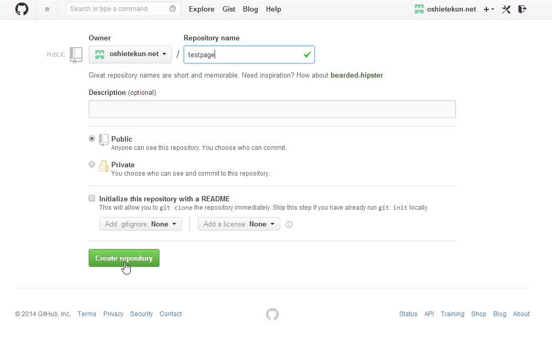
Task: Click the notifications indicator dot icon
Action: coord(47,9)
